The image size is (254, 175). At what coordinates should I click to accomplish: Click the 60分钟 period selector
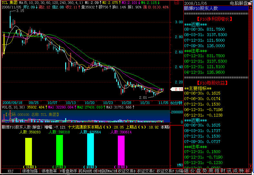(x=177, y=103)
